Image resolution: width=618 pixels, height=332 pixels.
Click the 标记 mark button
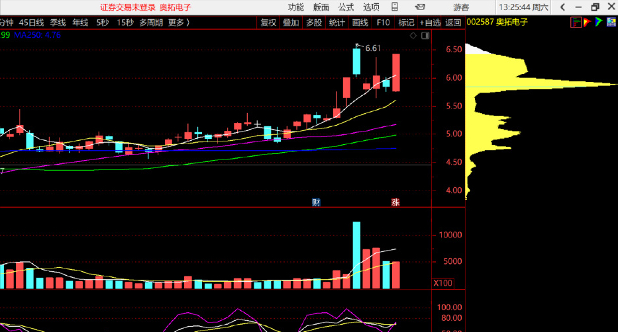click(x=406, y=22)
